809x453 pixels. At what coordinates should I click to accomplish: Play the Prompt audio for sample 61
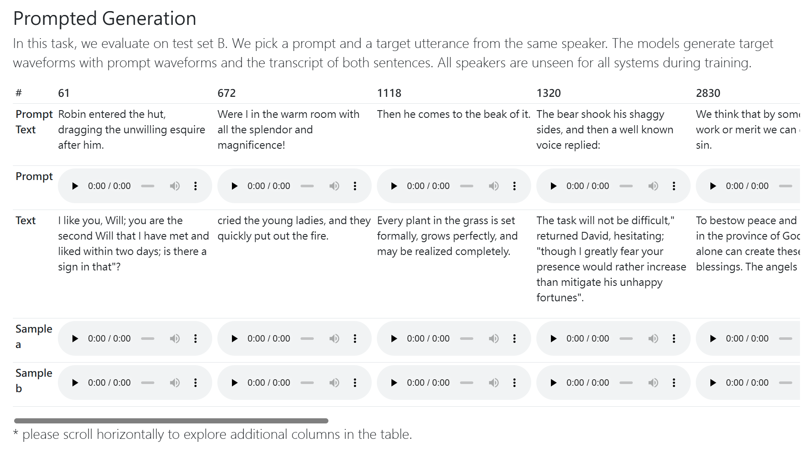[x=75, y=186]
